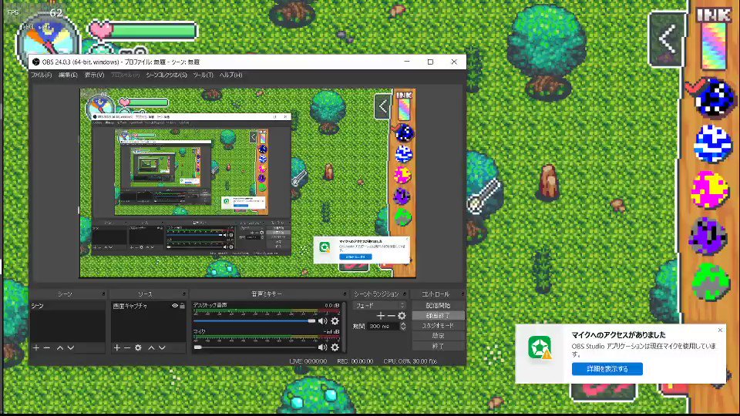Start streaming with the 配信開始 button
This screenshot has height=416, width=740.
[438, 305]
